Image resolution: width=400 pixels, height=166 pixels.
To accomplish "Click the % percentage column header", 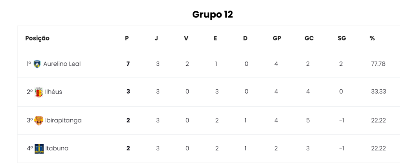I will click(x=372, y=39).
